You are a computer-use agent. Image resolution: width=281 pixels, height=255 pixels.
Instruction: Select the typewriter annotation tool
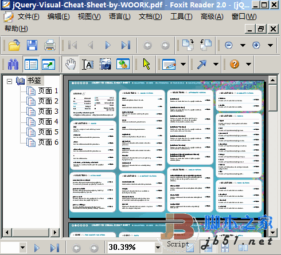pyautogui.click(x=169, y=64)
